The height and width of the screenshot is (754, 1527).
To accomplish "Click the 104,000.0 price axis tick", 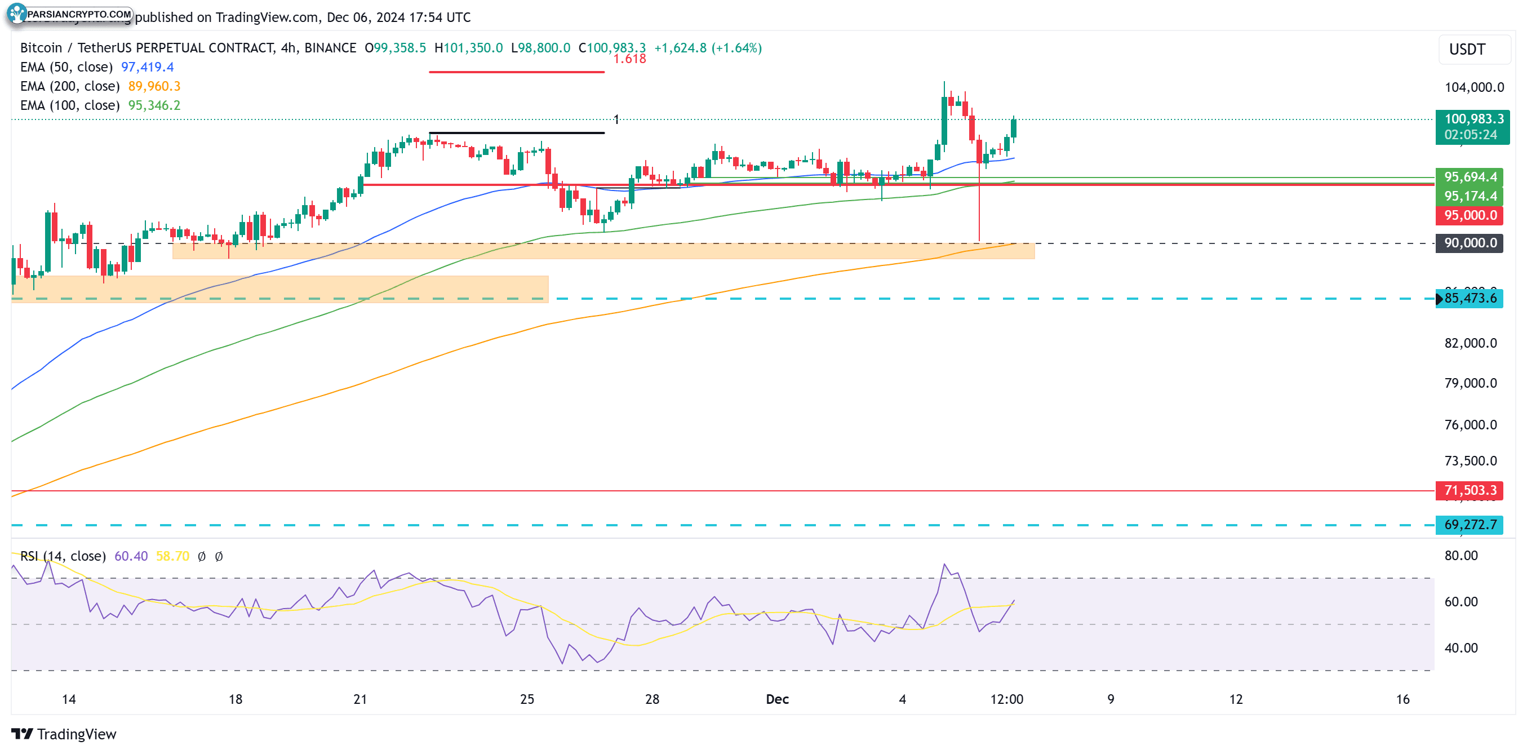I will point(1474,87).
